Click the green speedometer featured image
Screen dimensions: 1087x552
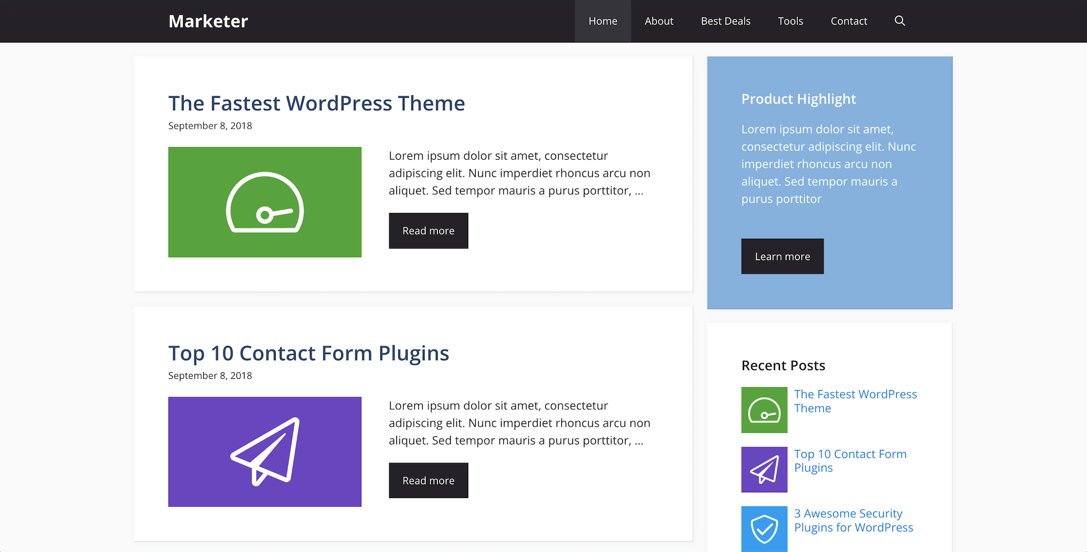(x=265, y=202)
